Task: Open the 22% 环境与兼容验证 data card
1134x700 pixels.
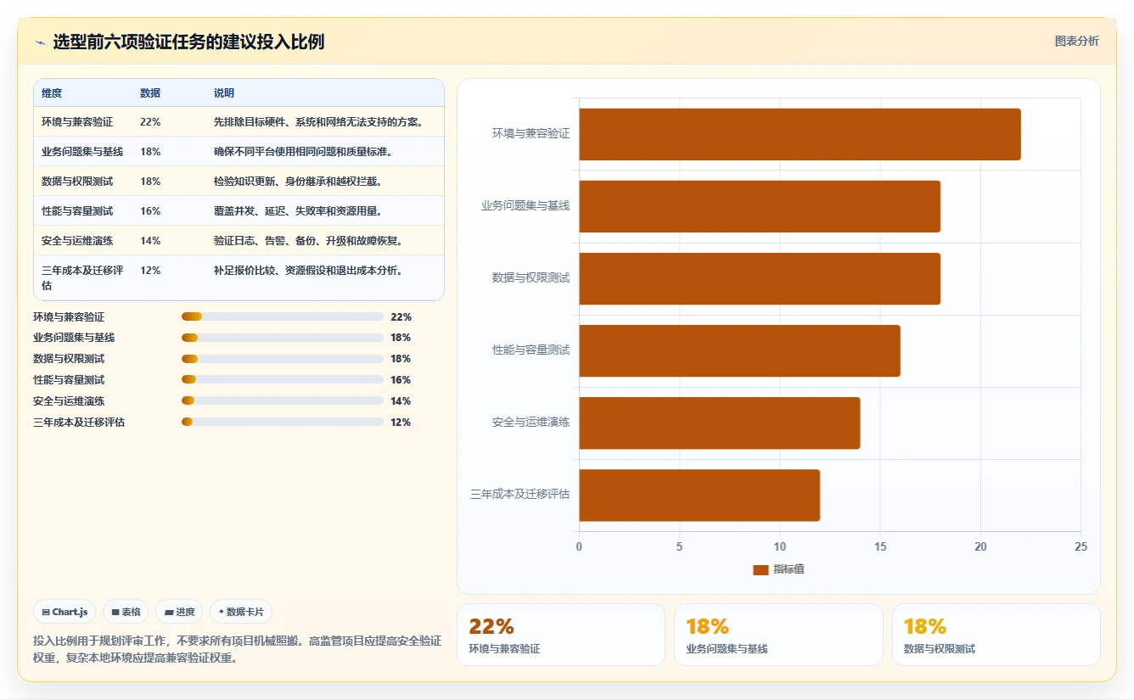Action: (561, 635)
